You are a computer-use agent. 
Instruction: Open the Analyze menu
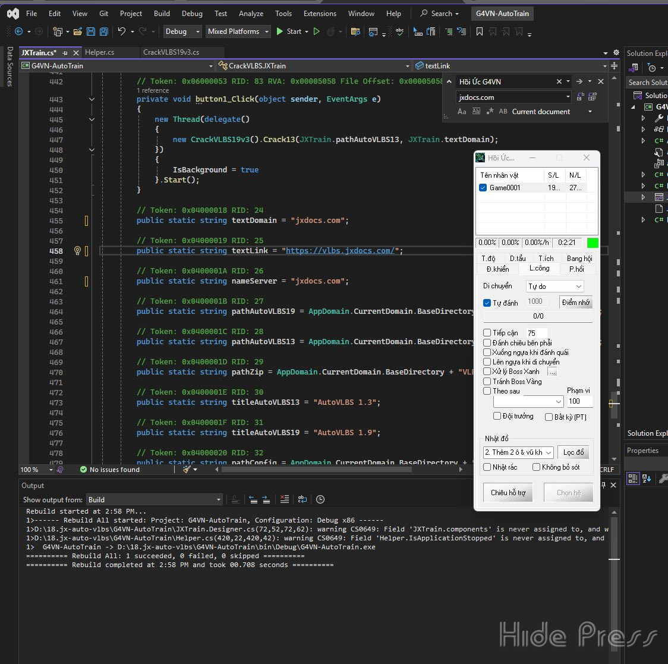251,14
